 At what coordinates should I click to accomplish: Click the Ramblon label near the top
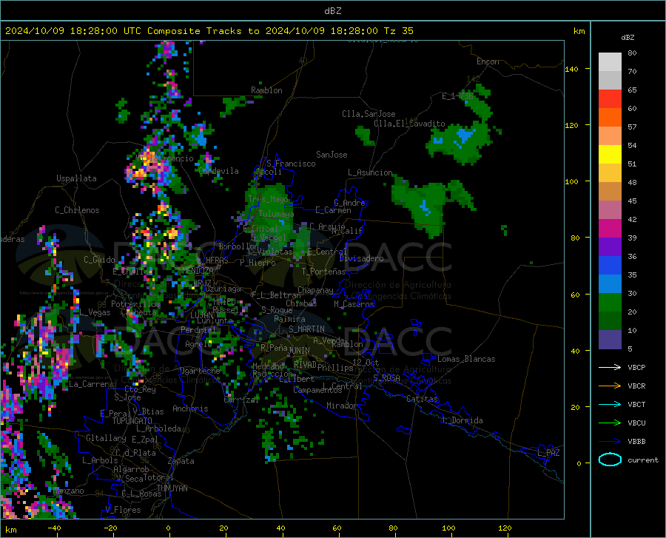pyautogui.click(x=266, y=90)
